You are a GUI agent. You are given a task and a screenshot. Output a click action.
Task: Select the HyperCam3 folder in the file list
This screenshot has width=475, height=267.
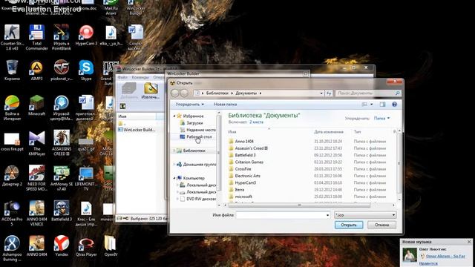[246, 183]
